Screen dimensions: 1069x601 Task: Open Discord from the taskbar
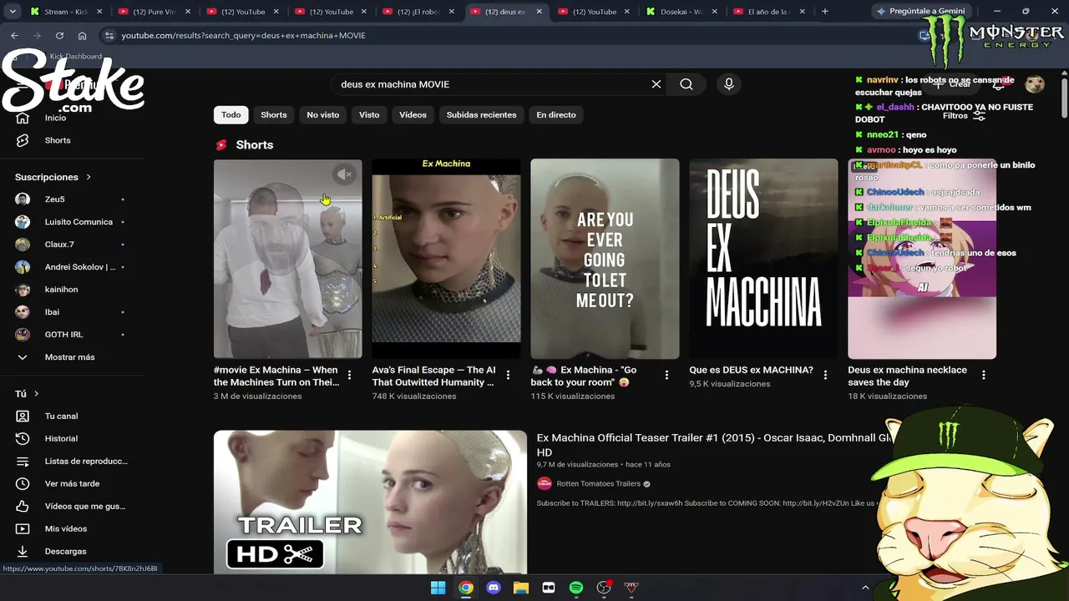(x=494, y=588)
